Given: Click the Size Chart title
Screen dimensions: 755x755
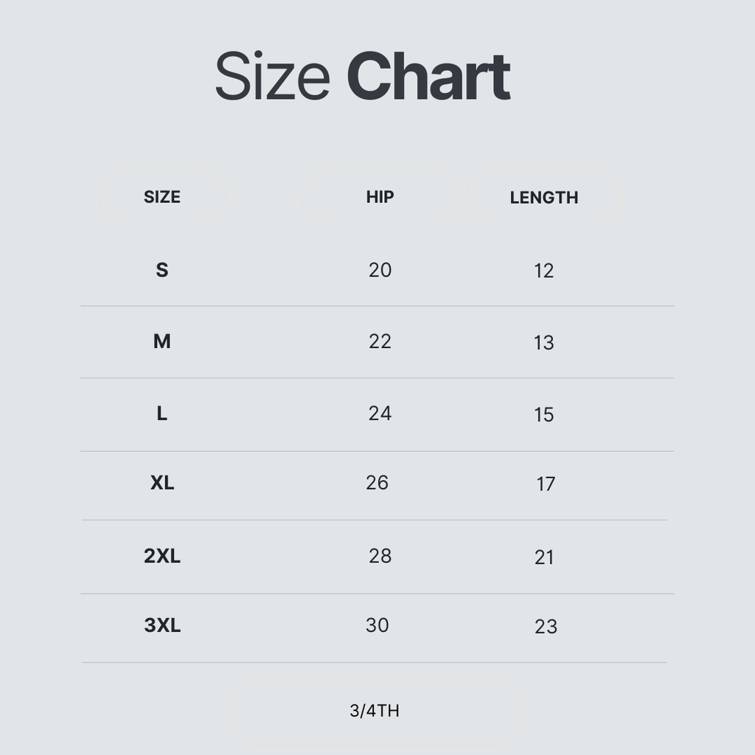Looking at the screenshot, I should (x=362, y=77).
